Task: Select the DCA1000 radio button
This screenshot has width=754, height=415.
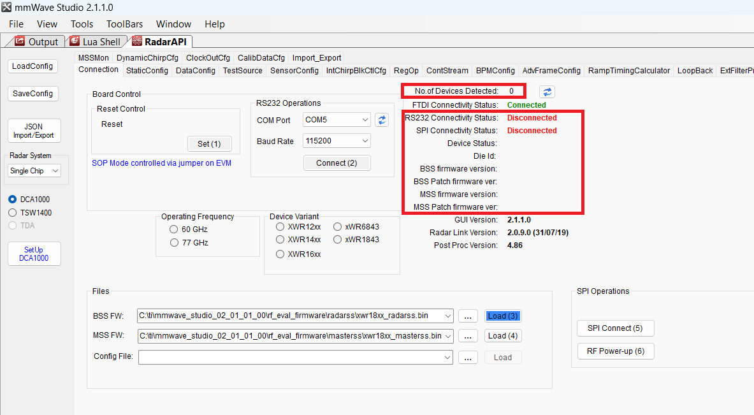Action: pyautogui.click(x=13, y=199)
